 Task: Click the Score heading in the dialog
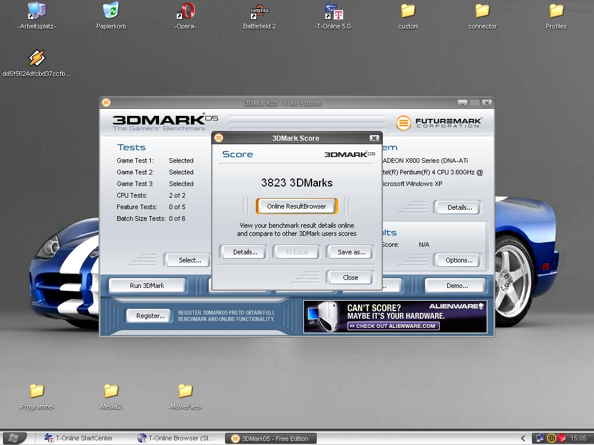point(237,154)
